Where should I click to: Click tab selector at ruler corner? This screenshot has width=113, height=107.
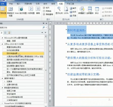[x=50, y=23]
